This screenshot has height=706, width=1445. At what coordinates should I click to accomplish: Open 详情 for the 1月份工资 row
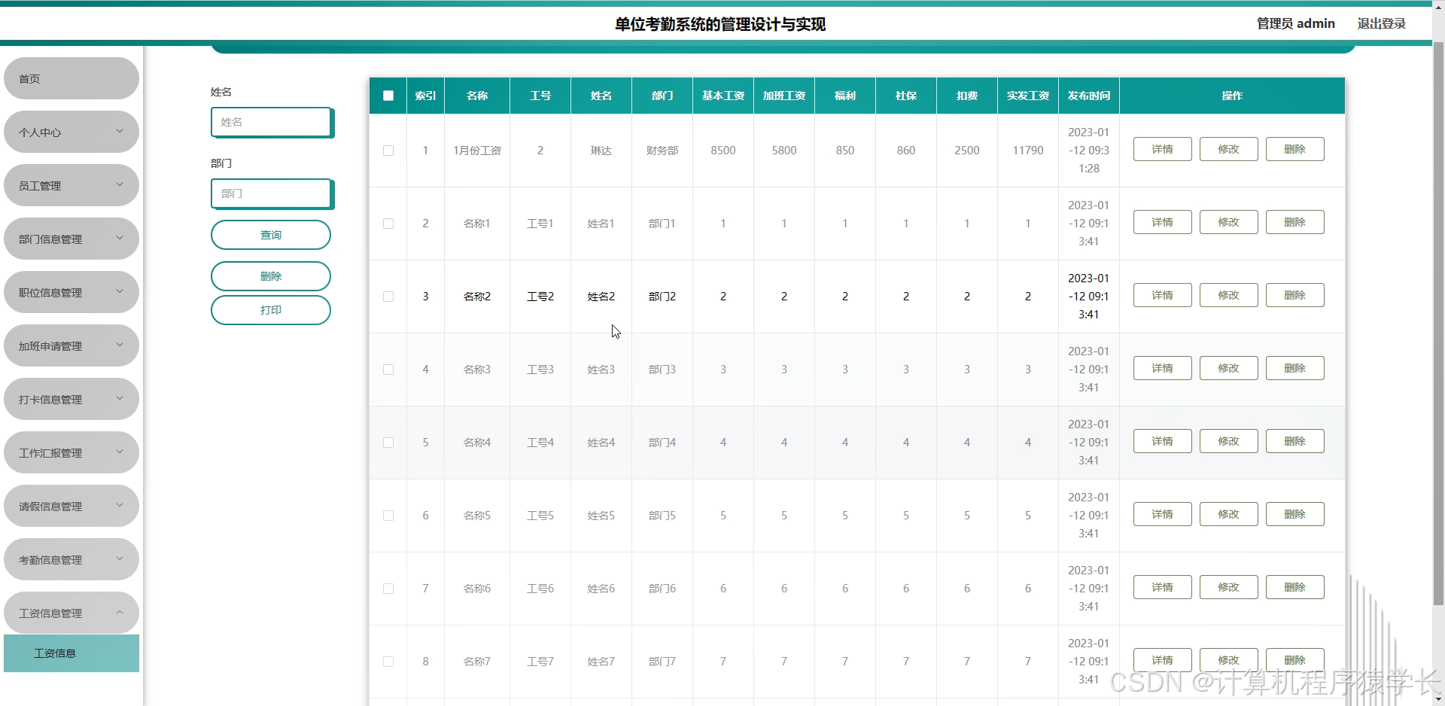tap(1163, 149)
